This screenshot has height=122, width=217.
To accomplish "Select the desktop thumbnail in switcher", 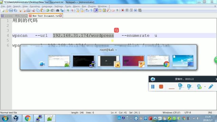I will (x=183, y=61).
